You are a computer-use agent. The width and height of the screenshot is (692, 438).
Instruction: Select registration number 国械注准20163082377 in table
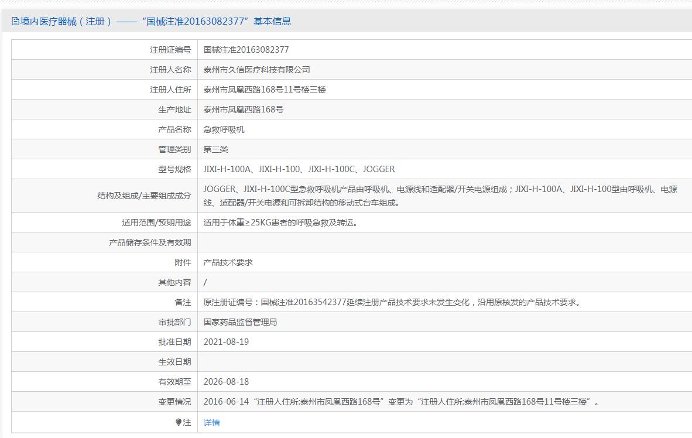[x=246, y=50]
